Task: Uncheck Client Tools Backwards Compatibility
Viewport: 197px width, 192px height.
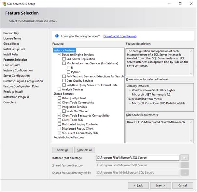Action: click(x=59, y=116)
